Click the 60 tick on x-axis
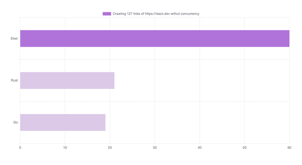 pos(289,148)
